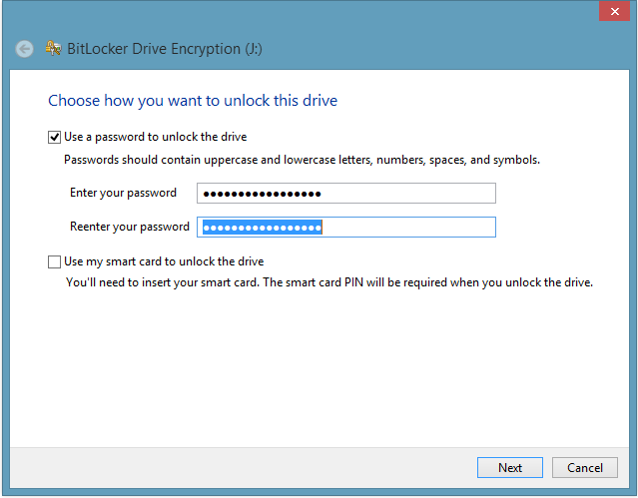Enable 'Use my smart card to unlock the drive'
This screenshot has height=498, width=638.
click(x=55, y=261)
